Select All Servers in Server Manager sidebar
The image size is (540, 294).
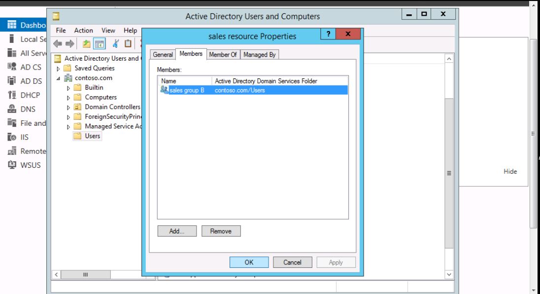tap(26, 53)
